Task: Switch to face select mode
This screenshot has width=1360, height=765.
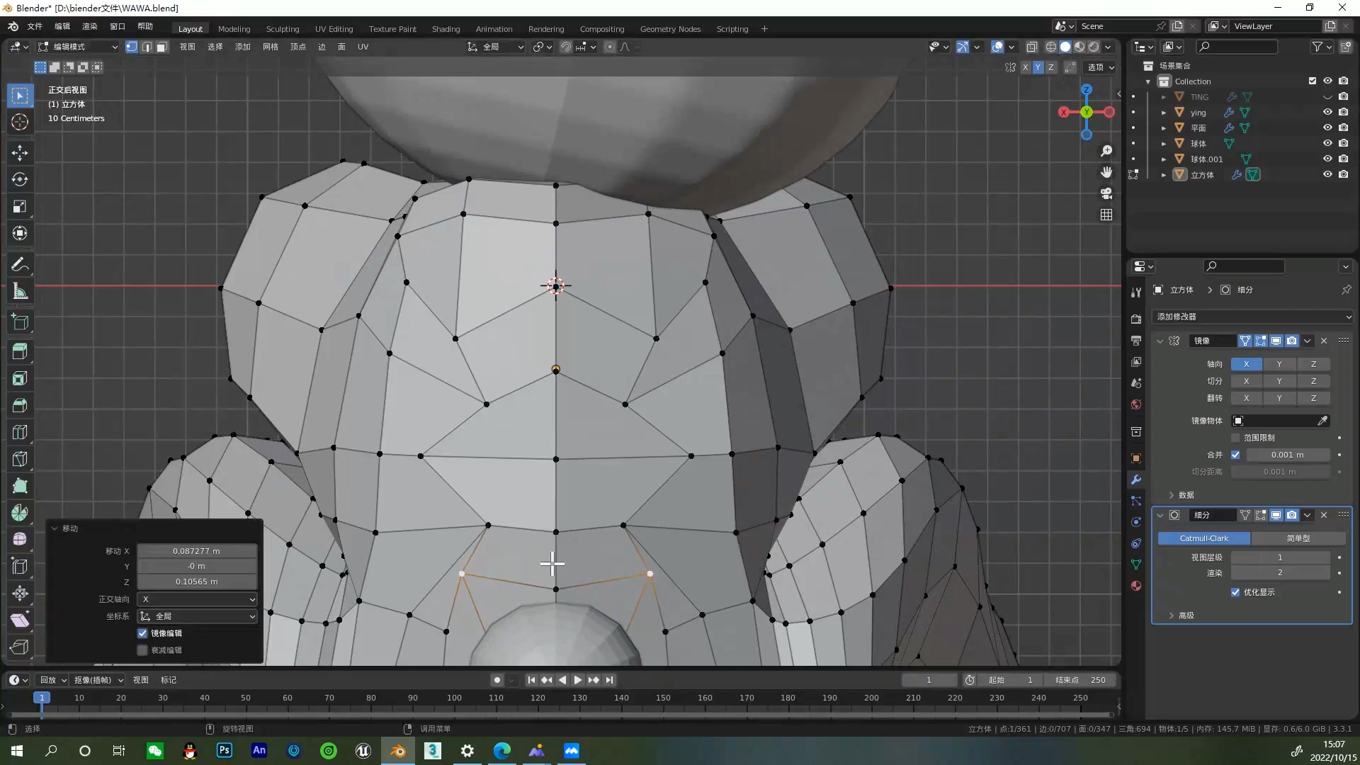Action: [x=161, y=47]
